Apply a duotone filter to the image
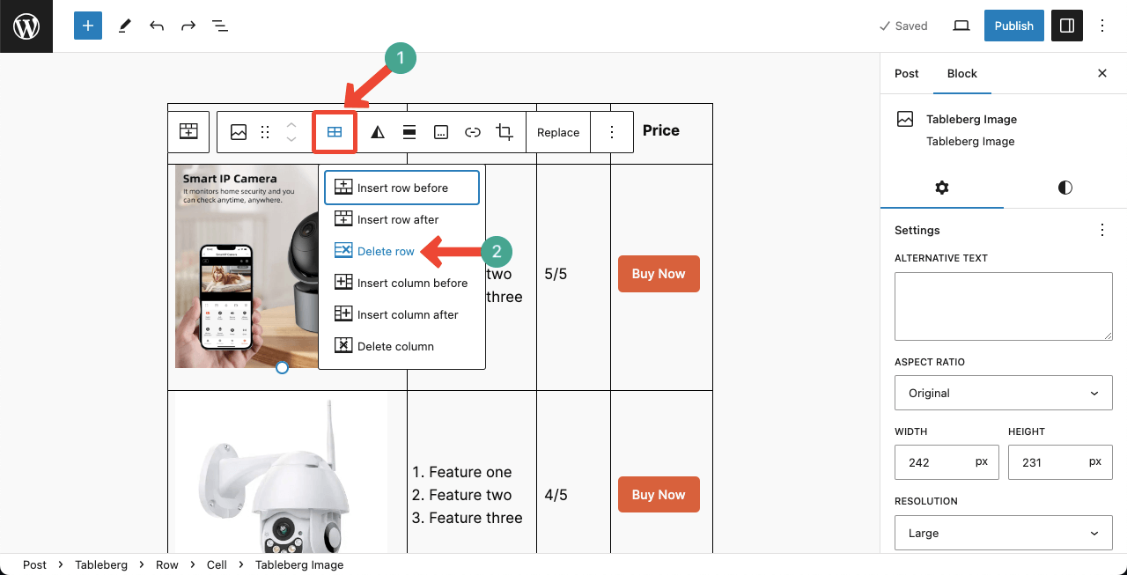Image resolution: width=1127 pixels, height=575 pixels. (377, 131)
